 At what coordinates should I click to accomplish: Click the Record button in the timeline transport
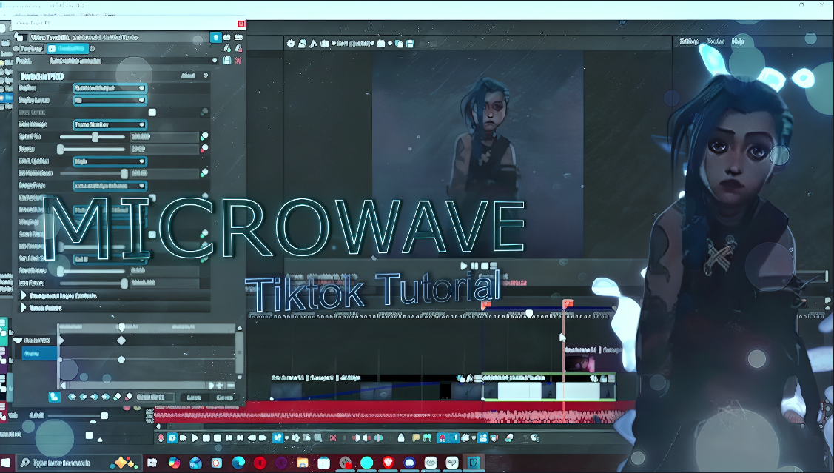[x=161, y=438]
